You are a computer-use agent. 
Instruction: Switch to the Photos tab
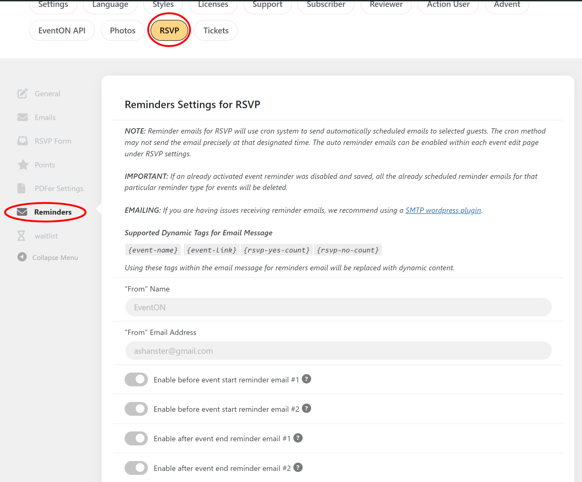click(122, 30)
